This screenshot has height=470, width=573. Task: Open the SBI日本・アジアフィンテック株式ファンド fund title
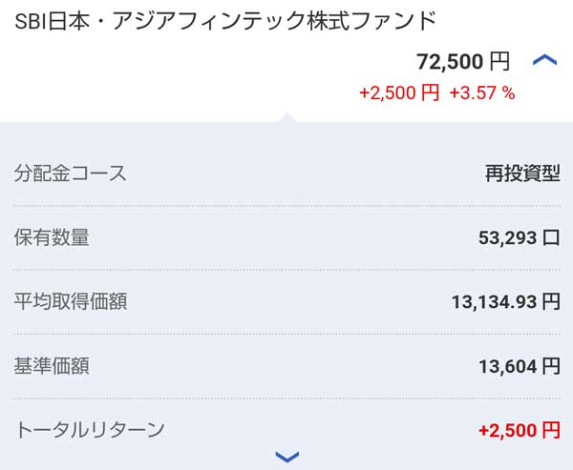(x=226, y=21)
